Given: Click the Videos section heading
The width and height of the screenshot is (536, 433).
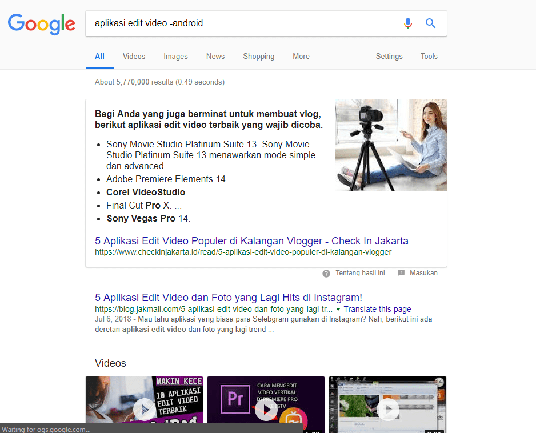Looking at the screenshot, I should pos(110,363).
